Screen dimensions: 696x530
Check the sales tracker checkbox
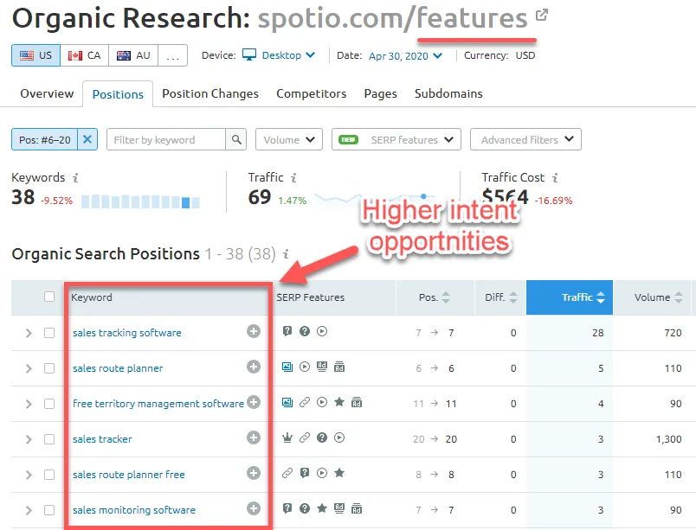tap(49, 439)
